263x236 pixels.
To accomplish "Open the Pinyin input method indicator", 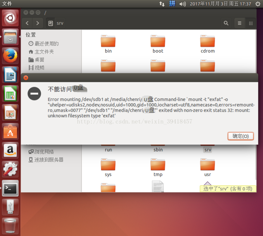I will click(172, 4).
